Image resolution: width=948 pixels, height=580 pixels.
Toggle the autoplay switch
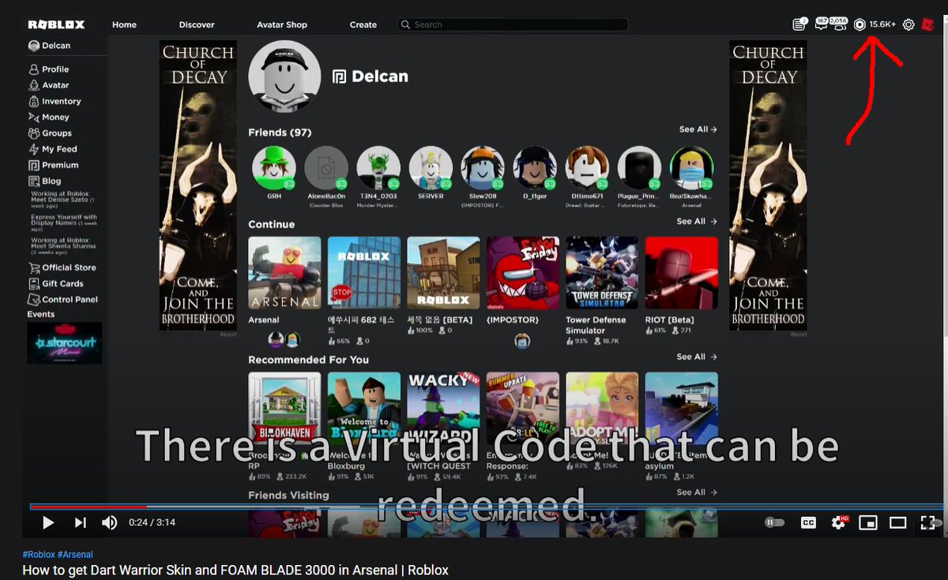coord(774,522)
